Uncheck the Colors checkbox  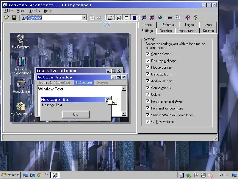(x=148, y=94)
